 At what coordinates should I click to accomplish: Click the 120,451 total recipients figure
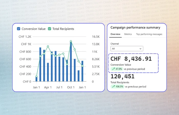click(x=122, y=76)
